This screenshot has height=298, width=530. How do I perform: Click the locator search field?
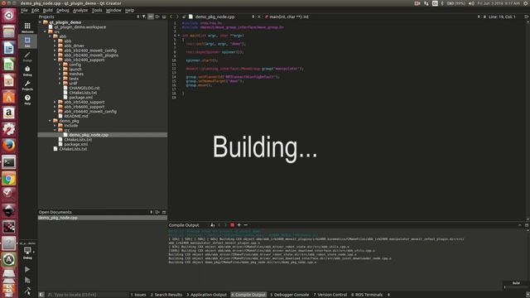coord(88,295)
